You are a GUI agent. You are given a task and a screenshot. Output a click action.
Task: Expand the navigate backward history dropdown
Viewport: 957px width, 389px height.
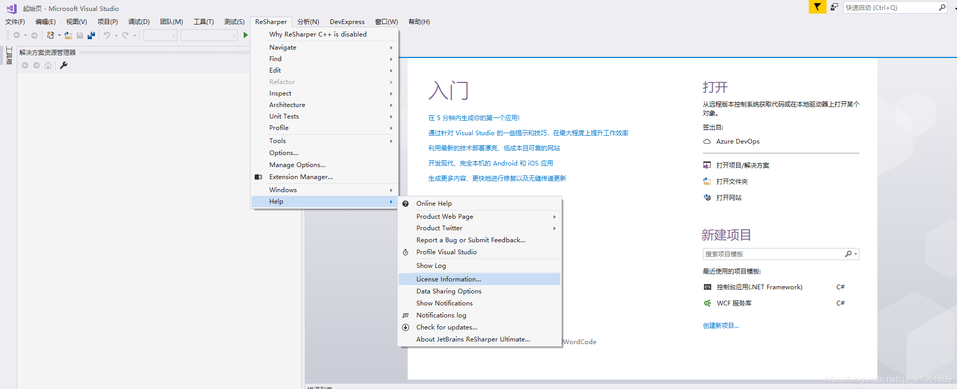[25, 36]
